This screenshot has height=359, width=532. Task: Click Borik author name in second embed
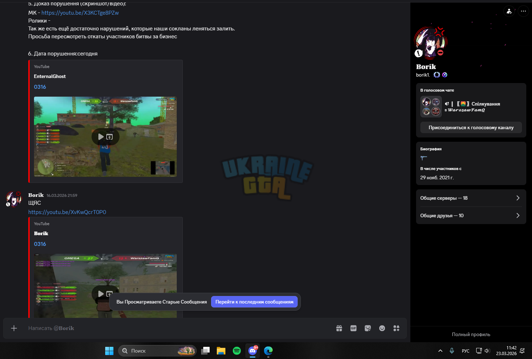41,233
